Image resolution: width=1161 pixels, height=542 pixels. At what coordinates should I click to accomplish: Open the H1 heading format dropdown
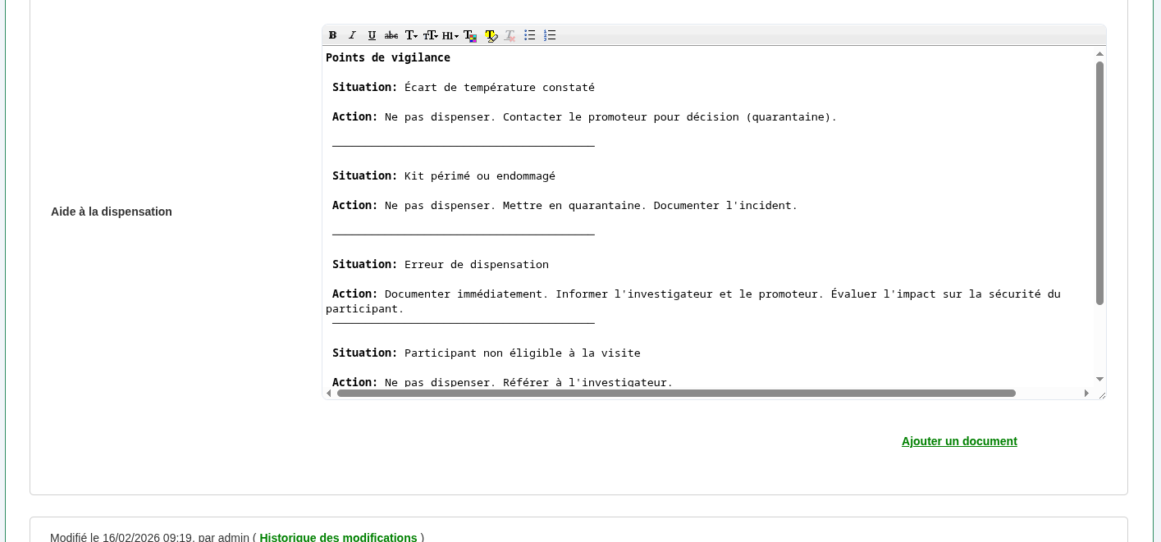point(450,35)
